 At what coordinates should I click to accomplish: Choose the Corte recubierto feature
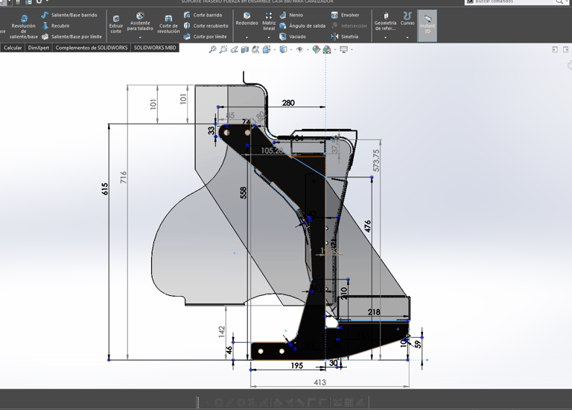coord(206,26)
